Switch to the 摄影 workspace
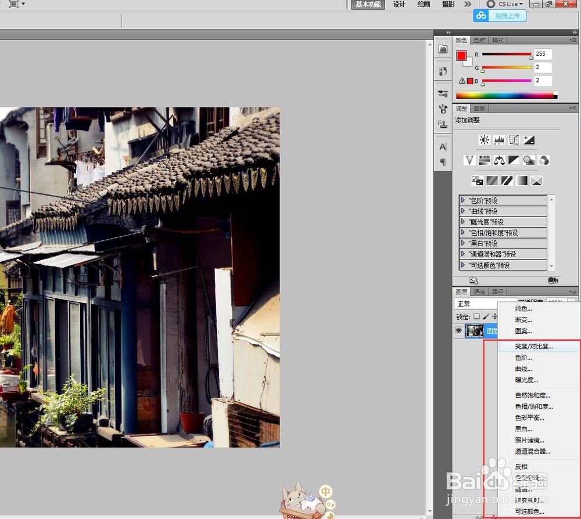The width and height of the screenshot is (581, 519). coord(449,4)
